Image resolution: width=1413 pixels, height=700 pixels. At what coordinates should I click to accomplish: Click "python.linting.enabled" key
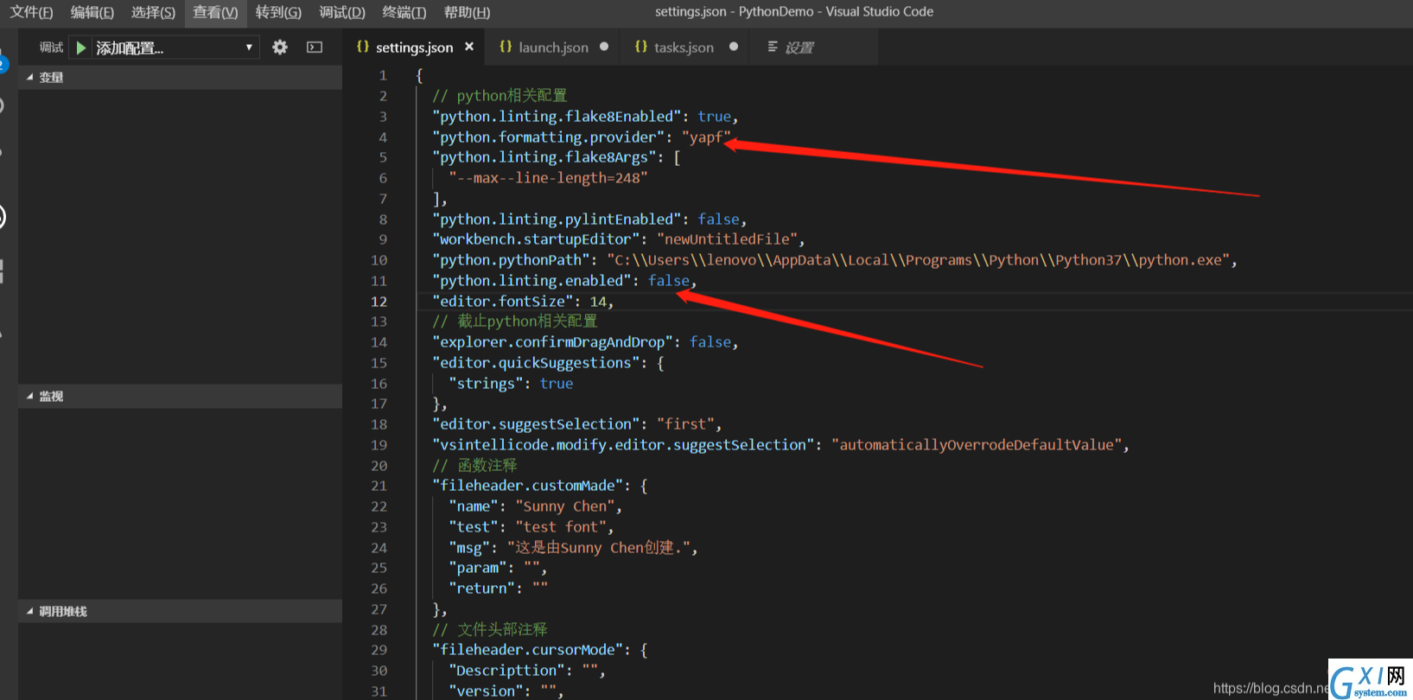(x=531, y=281)
